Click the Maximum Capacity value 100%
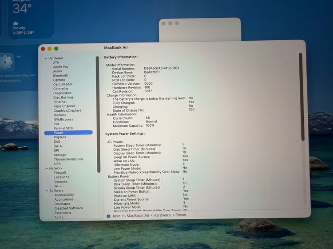Viewport: 333px width, 249px height. pyautogui.click(x=150, y=125)
